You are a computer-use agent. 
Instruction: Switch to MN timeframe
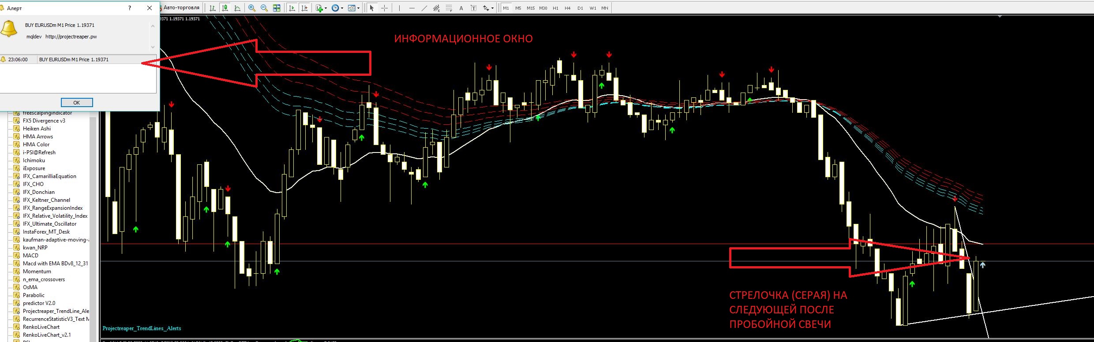pyautogui.click(x=605, y=8)
